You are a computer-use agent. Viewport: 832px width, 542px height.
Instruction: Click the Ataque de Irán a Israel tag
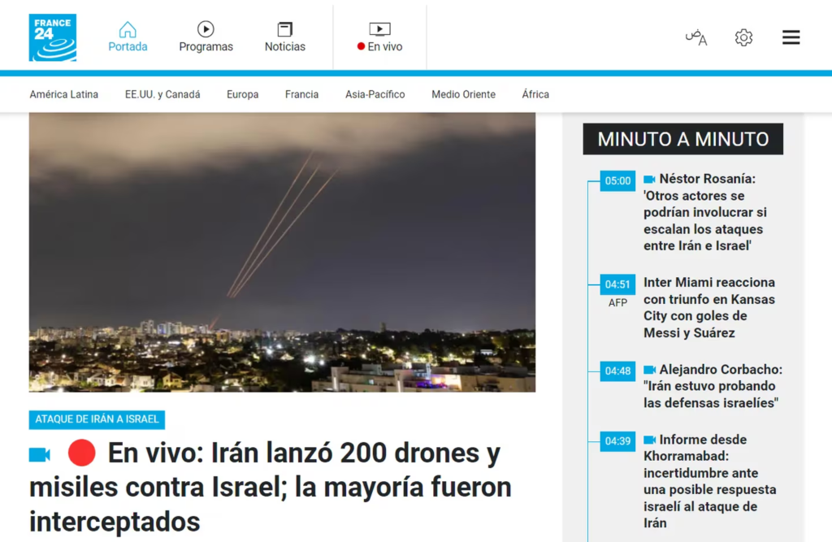click(97, 419)
